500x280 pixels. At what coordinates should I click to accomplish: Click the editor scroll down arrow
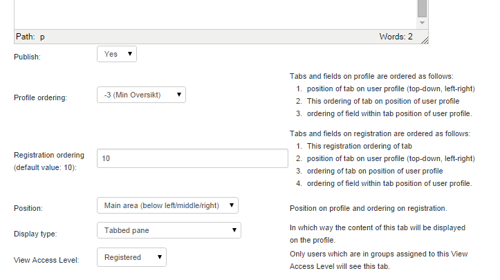[x=422, y=23]
